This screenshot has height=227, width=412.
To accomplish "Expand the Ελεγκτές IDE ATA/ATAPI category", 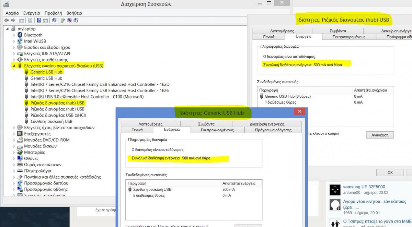I will point(14,53).
